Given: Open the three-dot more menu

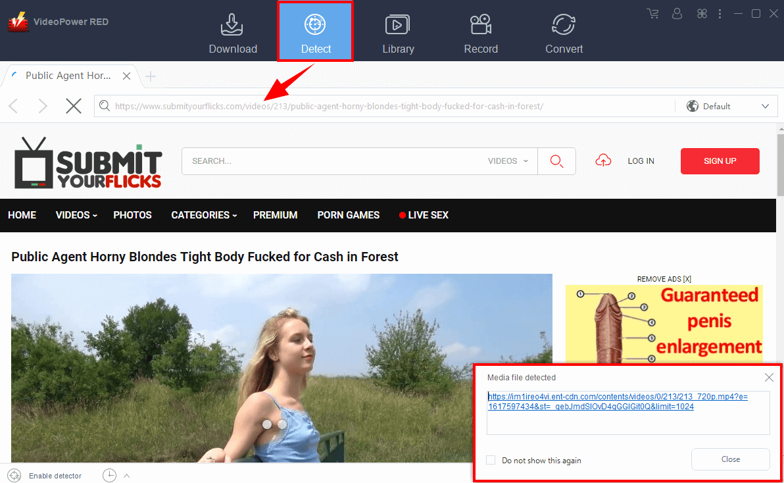Looking at the screenshot, I should tap(720, 14).
